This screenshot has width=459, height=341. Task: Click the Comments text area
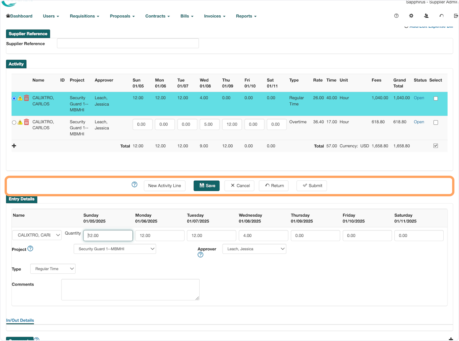click(x=130, y=290)
